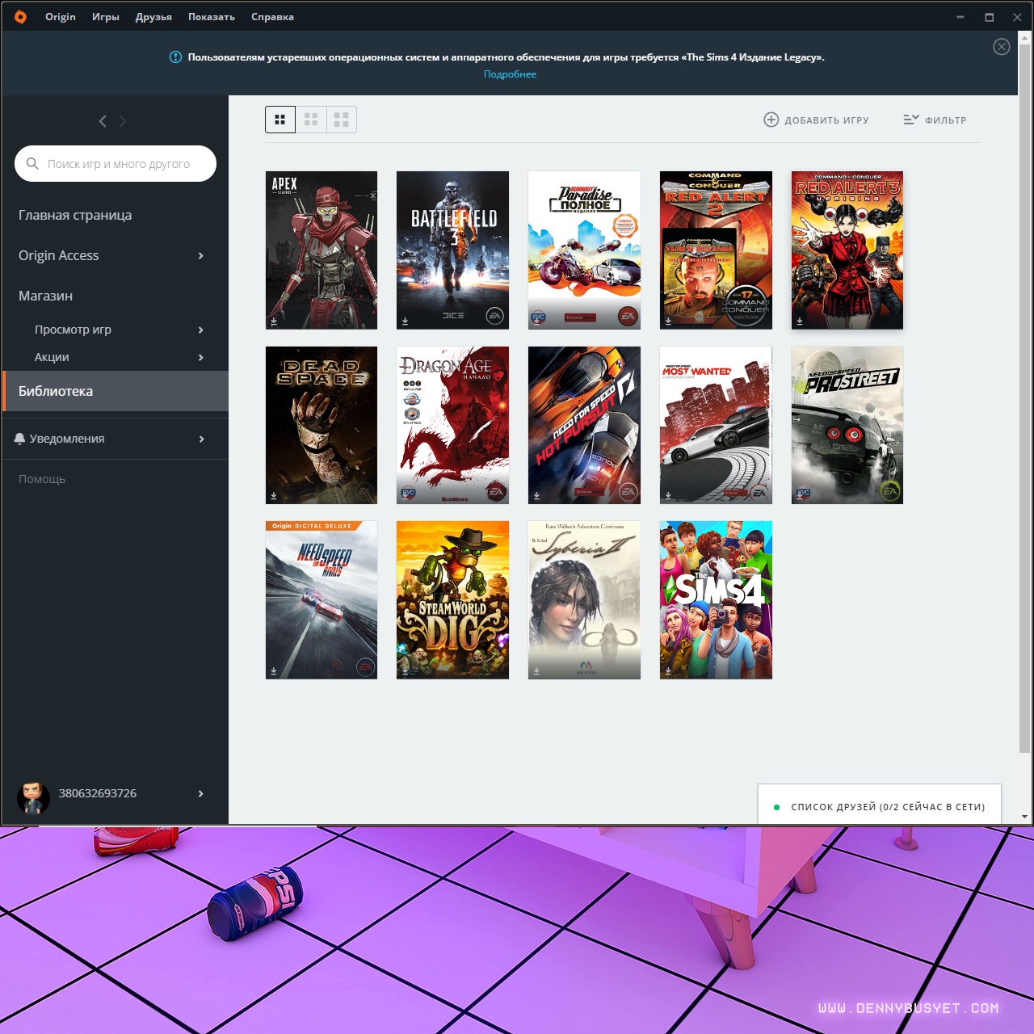1034x1034 pixels.
Task: Select Библиотека in the sidebar
Action: [115, 391]
